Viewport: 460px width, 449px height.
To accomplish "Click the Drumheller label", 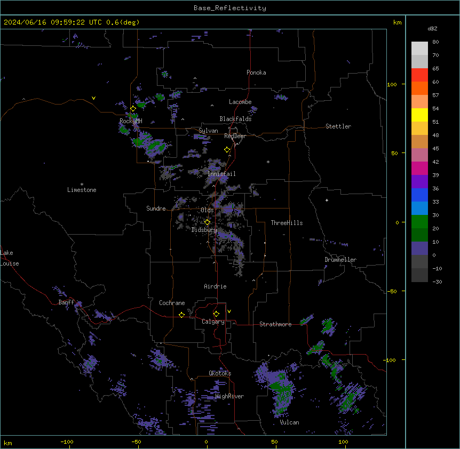I will [340, 260].
